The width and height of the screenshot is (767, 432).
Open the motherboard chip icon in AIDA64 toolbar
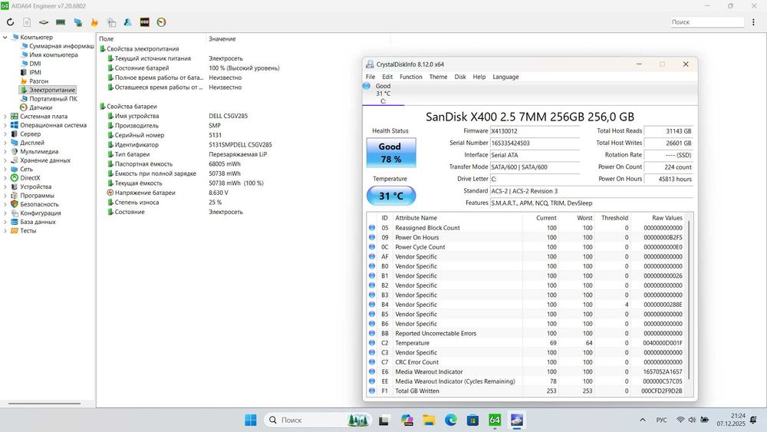click(44, 22)
